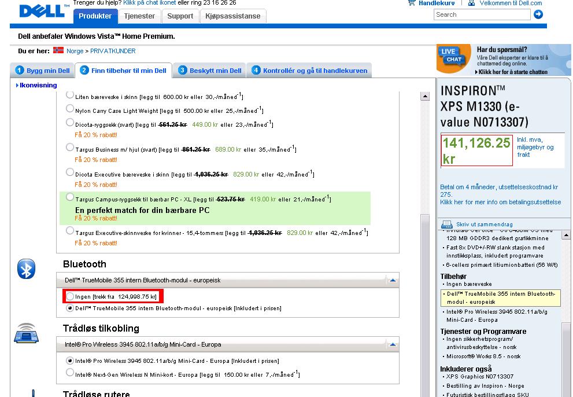This screenshot has height=397, width=573.
Task: Select Intel Pro Wireless 3945 radio option
Action: [x=70, y=361]
